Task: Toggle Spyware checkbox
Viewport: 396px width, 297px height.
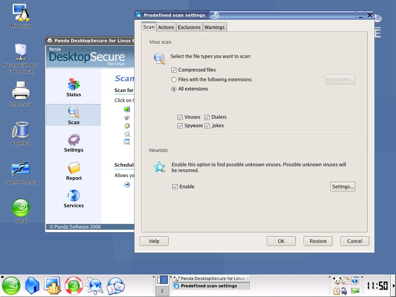Action: 180,126
